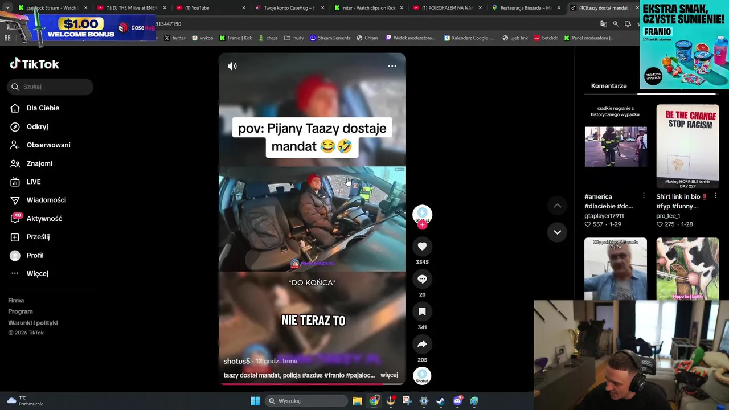Switch to Restauracja Biesiada tab
Screen dimensions: 729x410
click(x=525, y=8)
